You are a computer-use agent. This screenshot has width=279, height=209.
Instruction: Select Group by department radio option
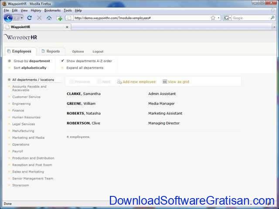(29, 61)
